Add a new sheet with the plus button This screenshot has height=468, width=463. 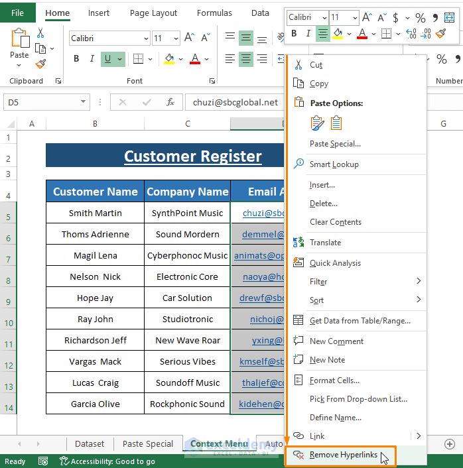point(450,444)
